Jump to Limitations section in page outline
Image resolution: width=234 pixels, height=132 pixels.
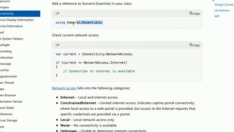pyautogui.click(x=222, y=10)
